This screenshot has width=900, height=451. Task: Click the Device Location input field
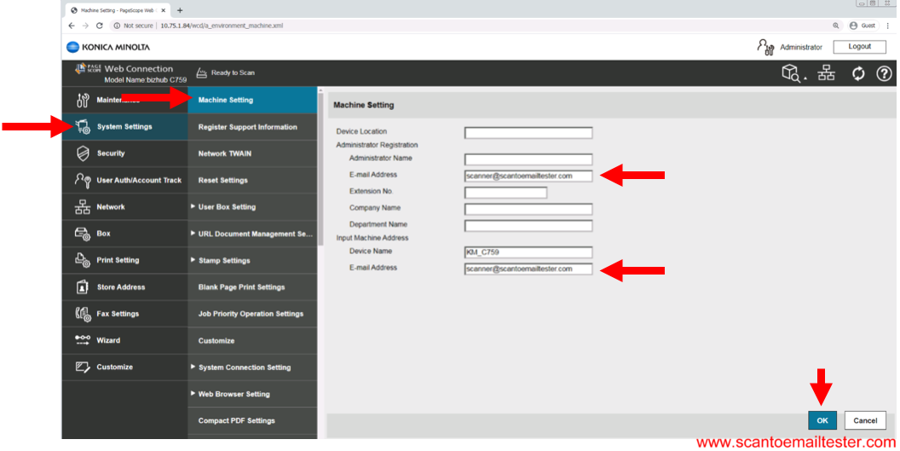tap(528, 132)
